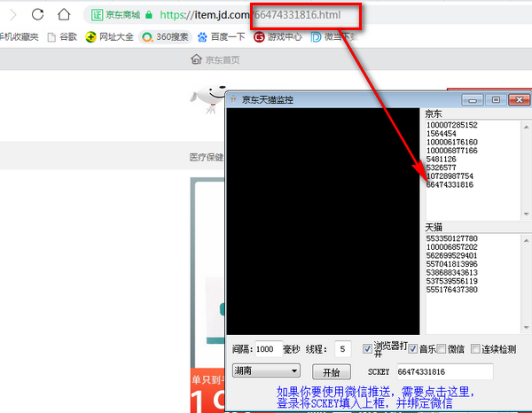Click the browser forward arrow

(13, 14)
